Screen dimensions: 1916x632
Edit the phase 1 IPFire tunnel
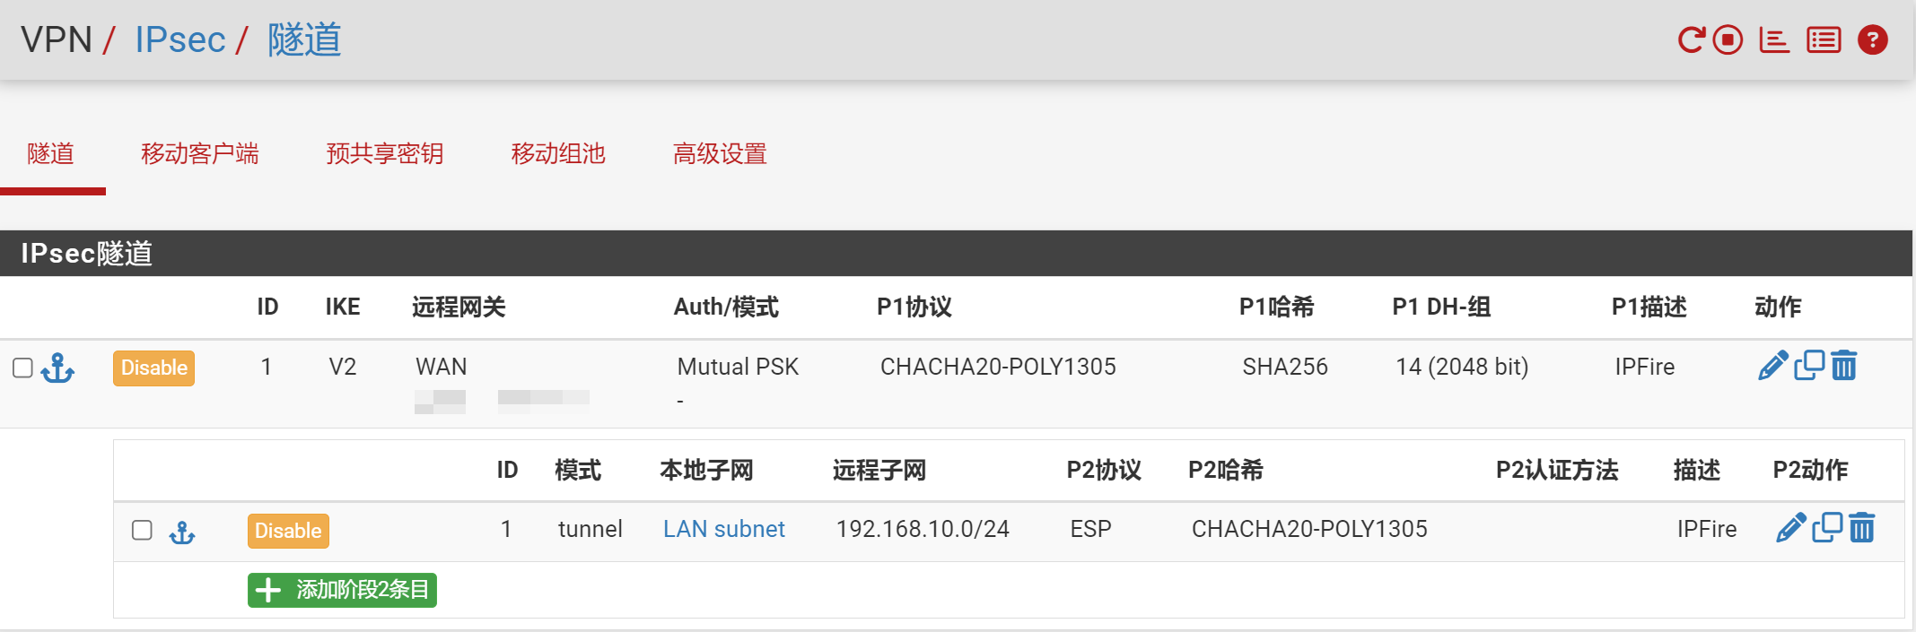pos(1772,366)
